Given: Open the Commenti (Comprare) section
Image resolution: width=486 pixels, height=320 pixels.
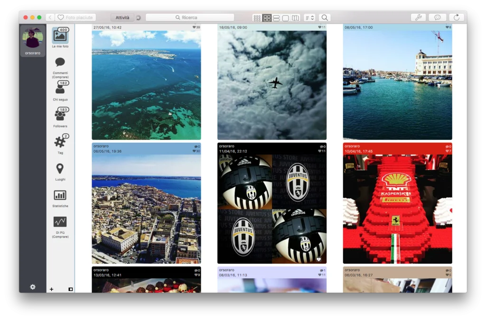Looking at the screenshot, I should click(x=60, y=67).
